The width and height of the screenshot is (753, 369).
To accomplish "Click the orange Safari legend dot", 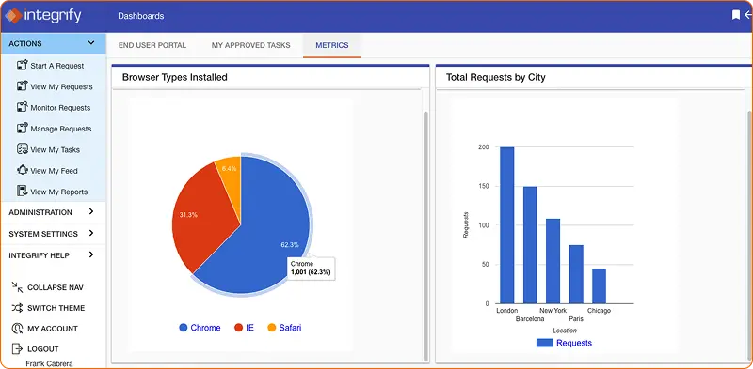I will click(272, 328).
